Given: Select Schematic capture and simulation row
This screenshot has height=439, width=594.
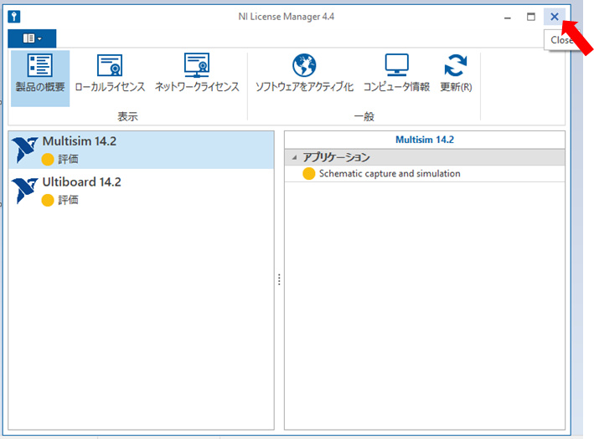Looking at the screenshot, I should pyautogui.click(x=425, y=174).
